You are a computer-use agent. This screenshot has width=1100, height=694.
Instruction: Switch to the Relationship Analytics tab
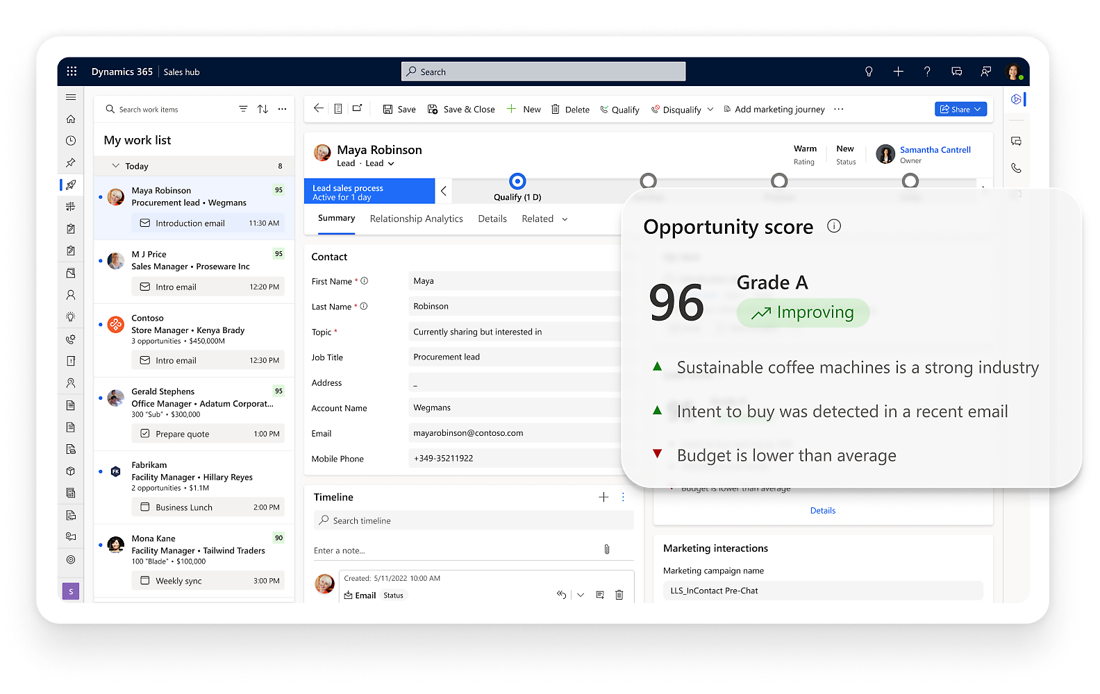tap(416, 219)
